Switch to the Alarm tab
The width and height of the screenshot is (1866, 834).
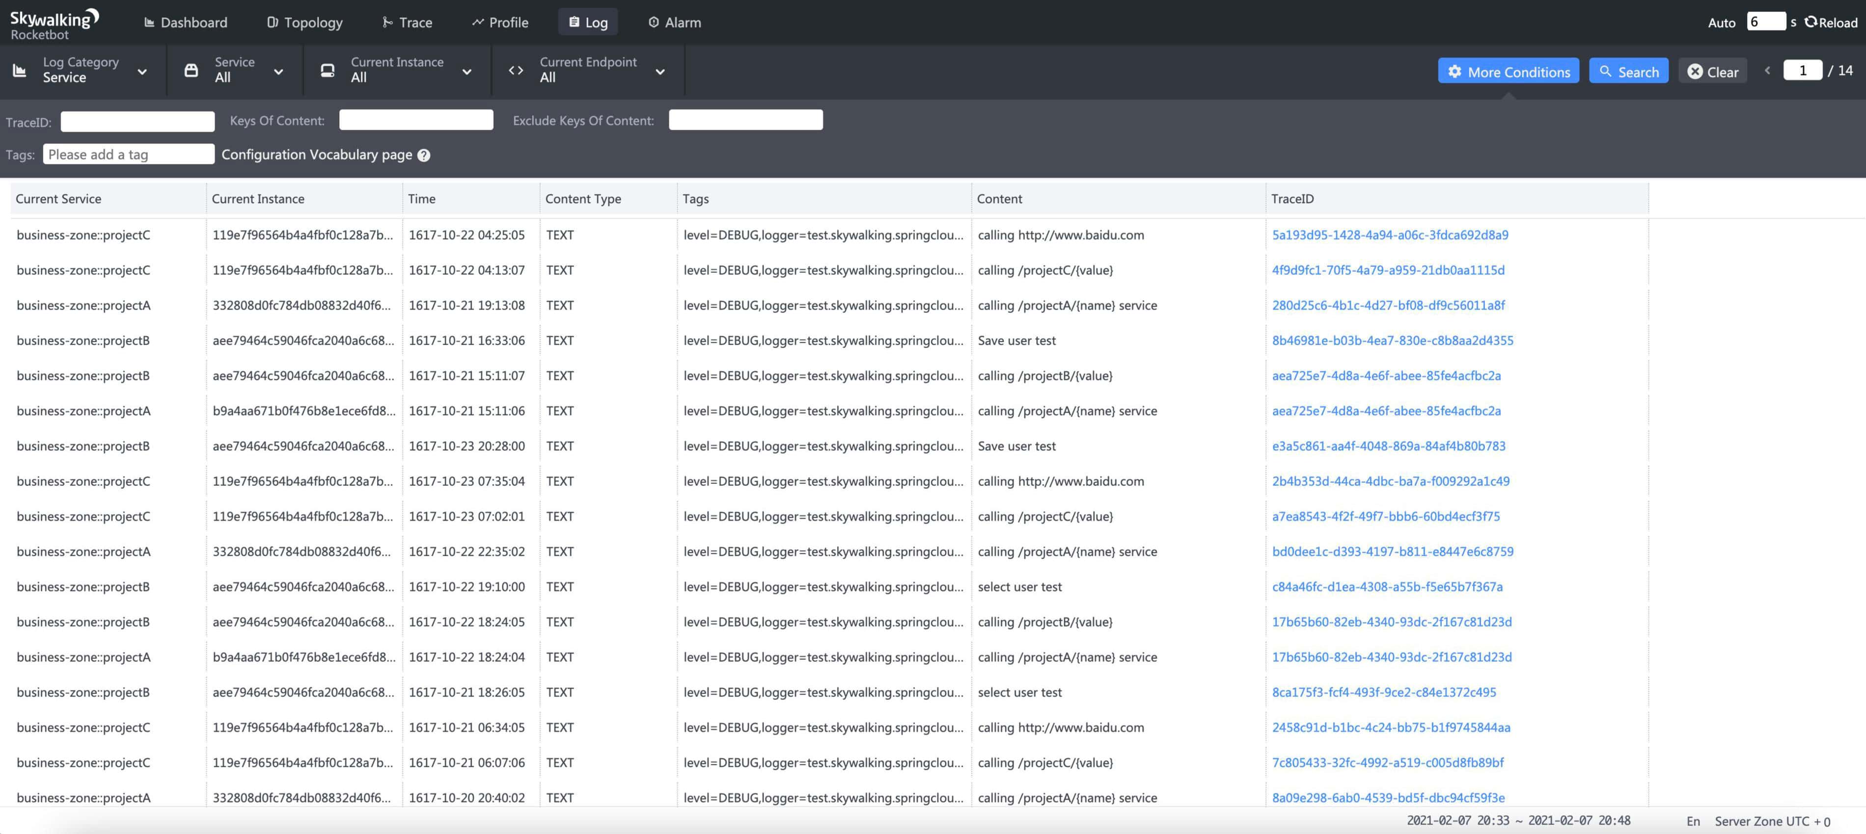(674, 23)
